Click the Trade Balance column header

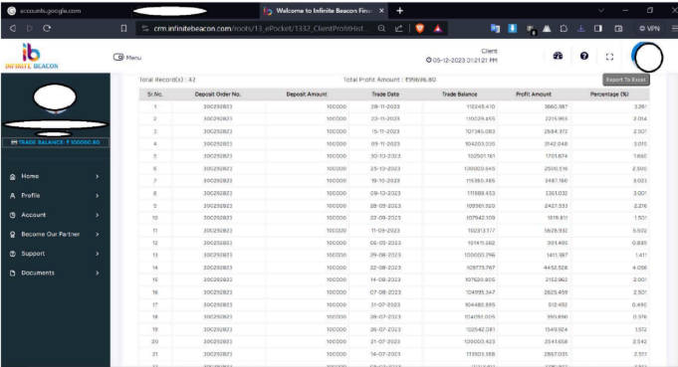(459, 94)
